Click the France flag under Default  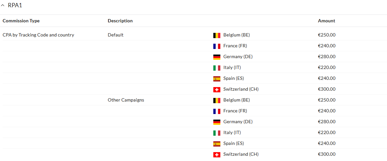[x=216, y=46]
